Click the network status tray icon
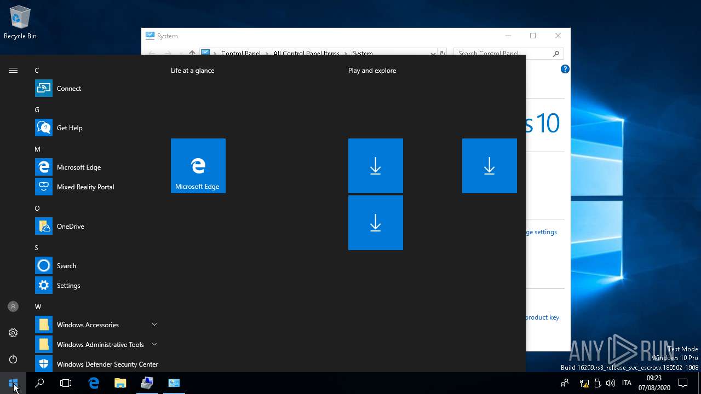The height and width of the screenshot is (394, 701). click(584, 383)
